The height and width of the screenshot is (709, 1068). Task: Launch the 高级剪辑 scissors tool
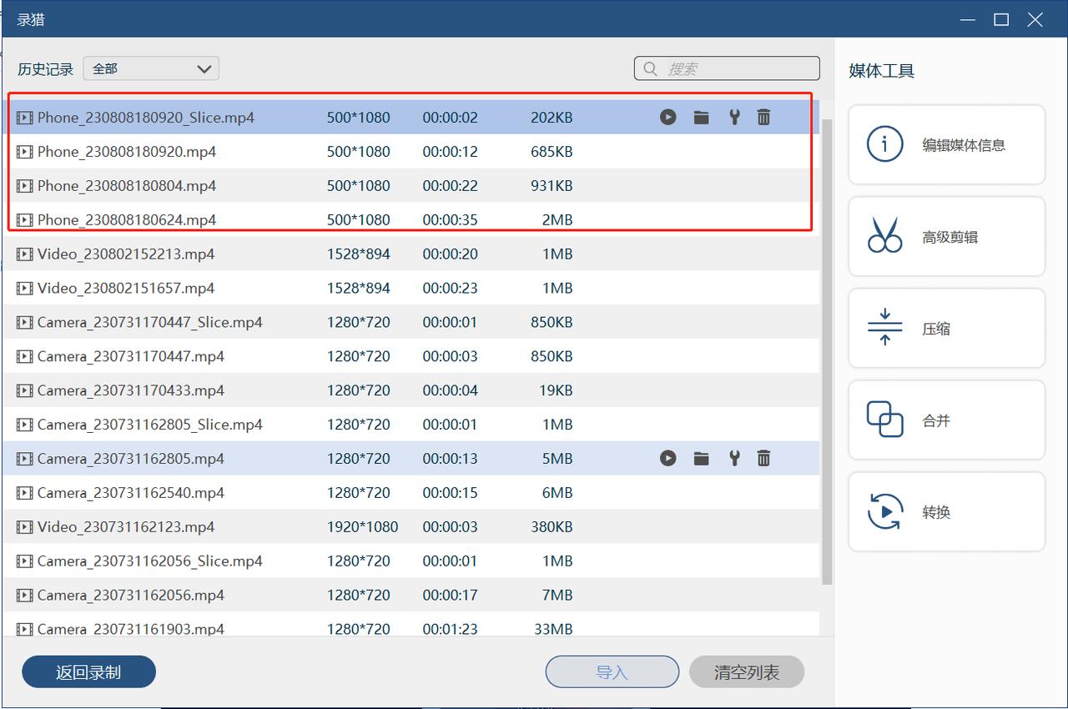coord(946,237)
